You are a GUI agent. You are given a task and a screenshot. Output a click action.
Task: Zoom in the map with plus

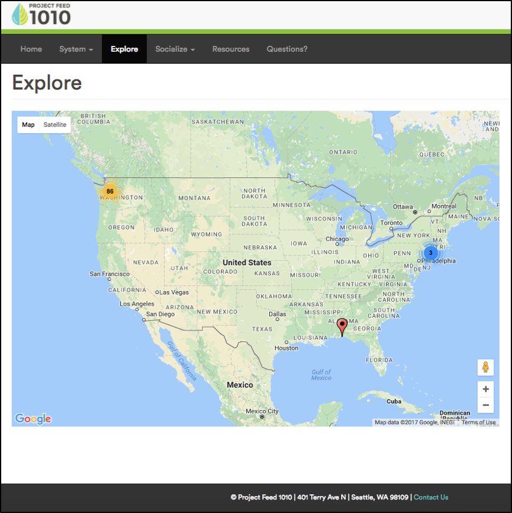click(485, 389)
